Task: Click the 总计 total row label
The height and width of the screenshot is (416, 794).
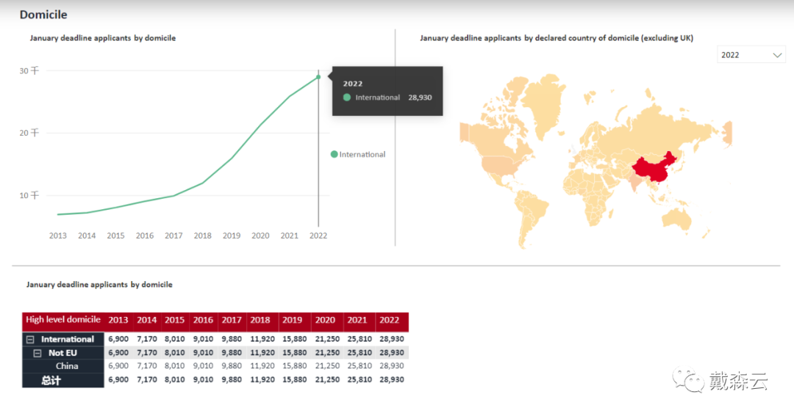Action: click(x=51, y=380)
